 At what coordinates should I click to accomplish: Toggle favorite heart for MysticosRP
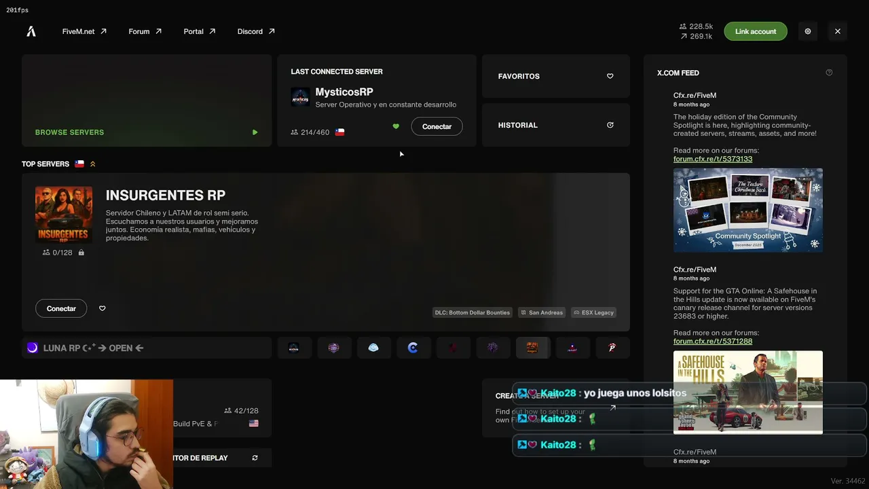point(396,126)
